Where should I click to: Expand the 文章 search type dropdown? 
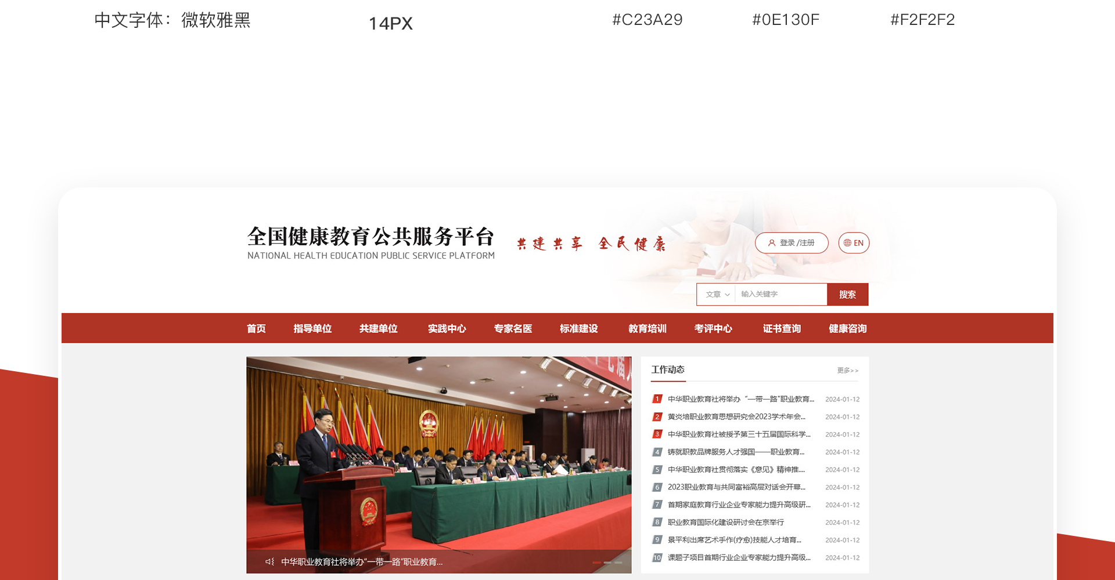tap(717, 295)
